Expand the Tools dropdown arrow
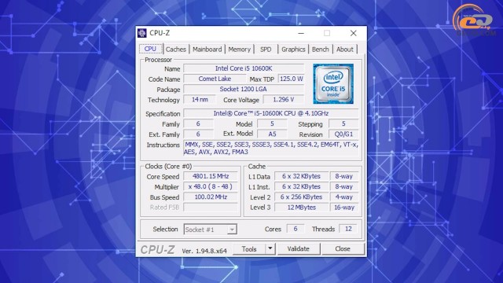 pos(270,249)
